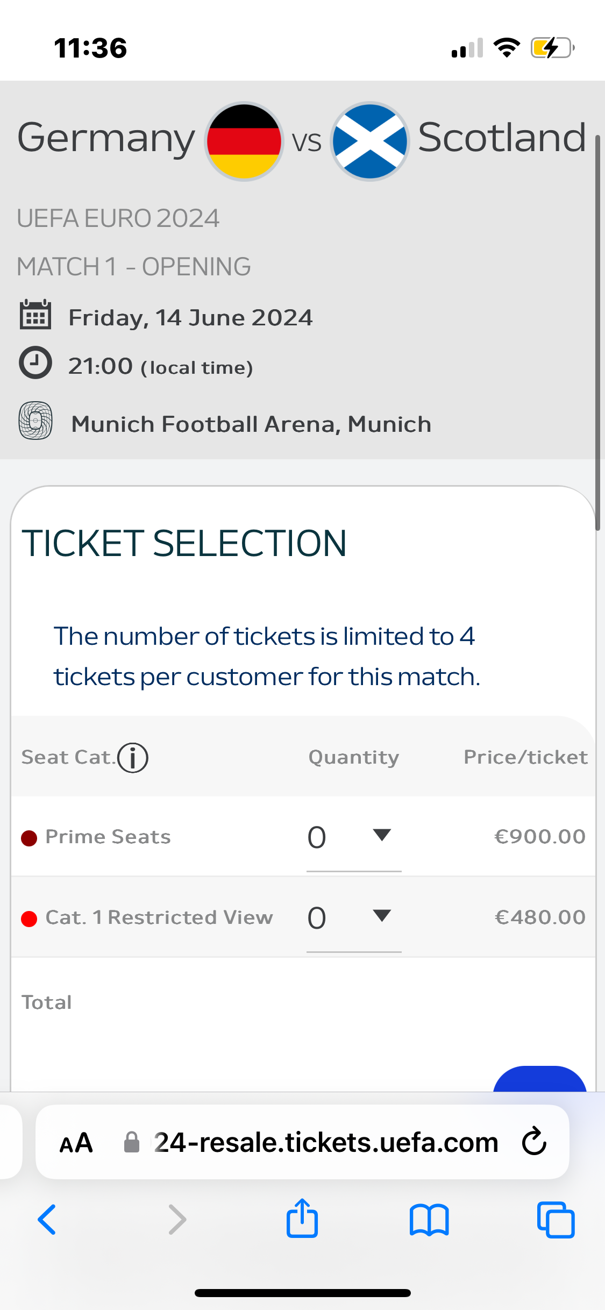Tap the Munich Football Arena stadium icon
This screenshot has width=605, height=1310.
pyautogui.click(x=35, y=421)
